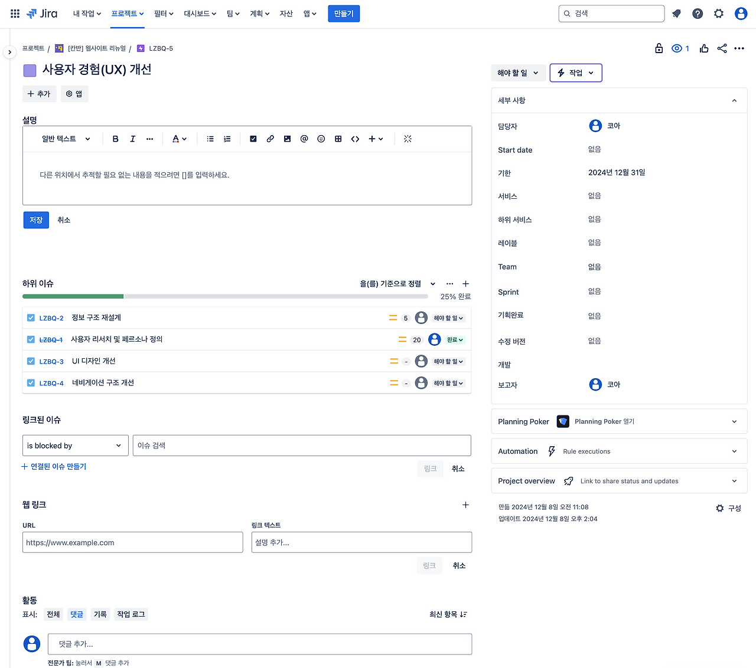
Task: Open the 프로젝트 navigation menu
Action: tap(127, 13)
